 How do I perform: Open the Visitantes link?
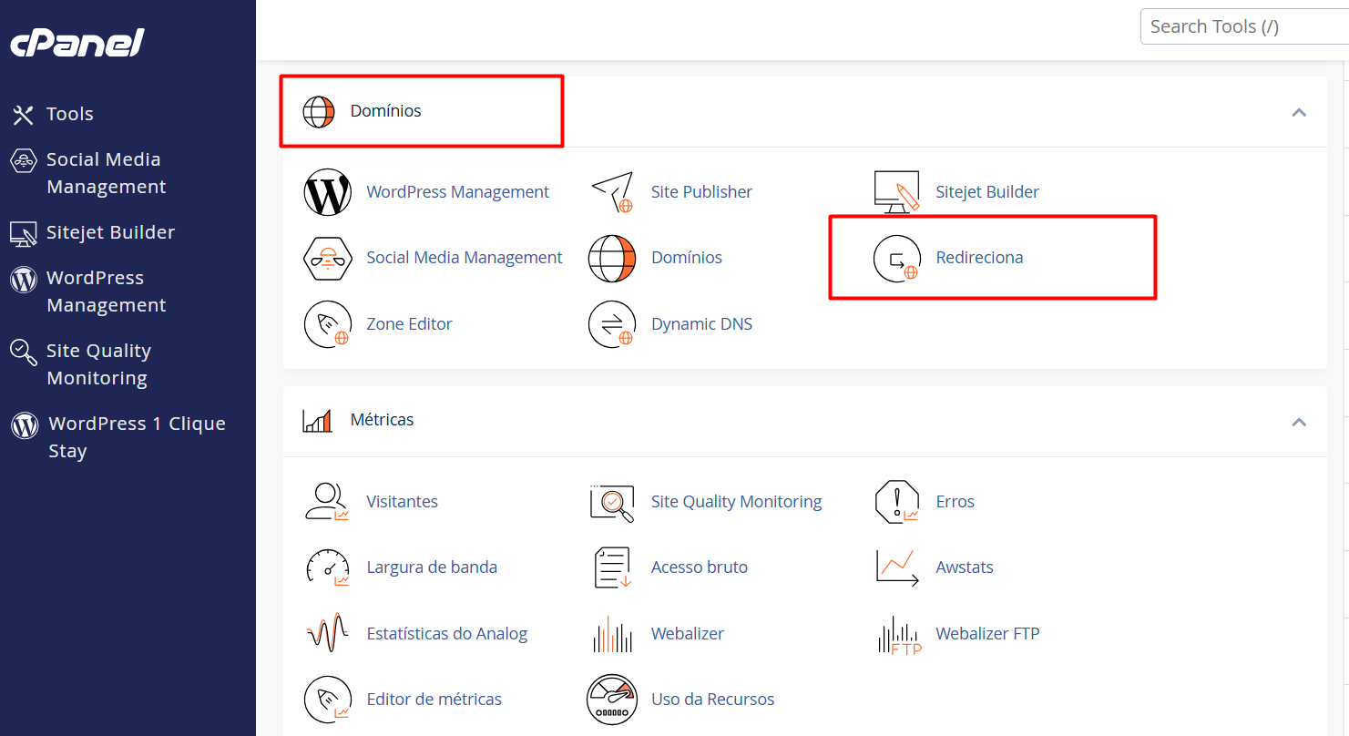[x=402, y=501]
